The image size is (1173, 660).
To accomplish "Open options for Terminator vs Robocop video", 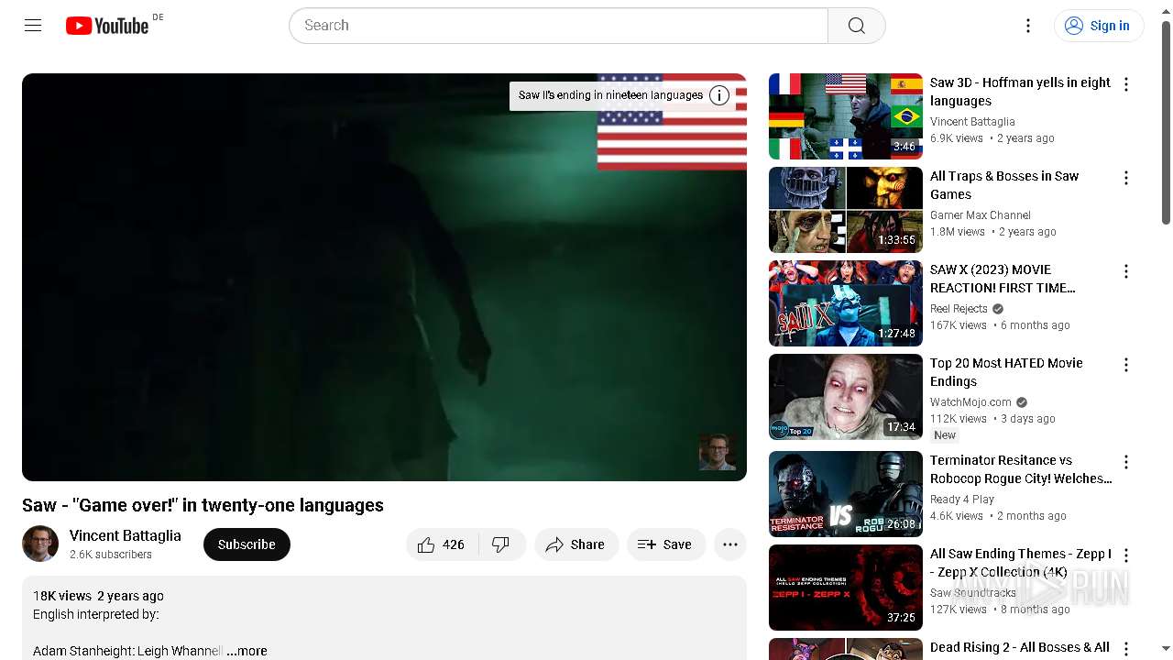I will point(1126,462).
